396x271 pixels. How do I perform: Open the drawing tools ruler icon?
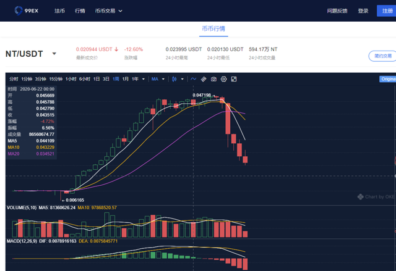pos(204,79)
